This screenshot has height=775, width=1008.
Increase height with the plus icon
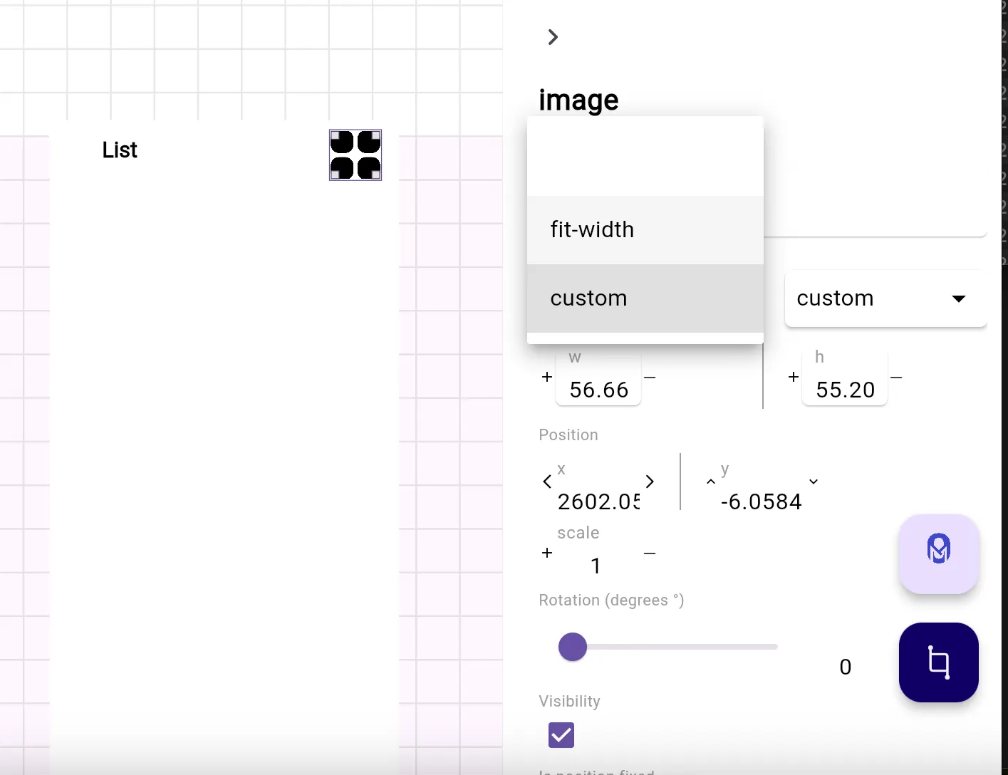click(794, 377)
